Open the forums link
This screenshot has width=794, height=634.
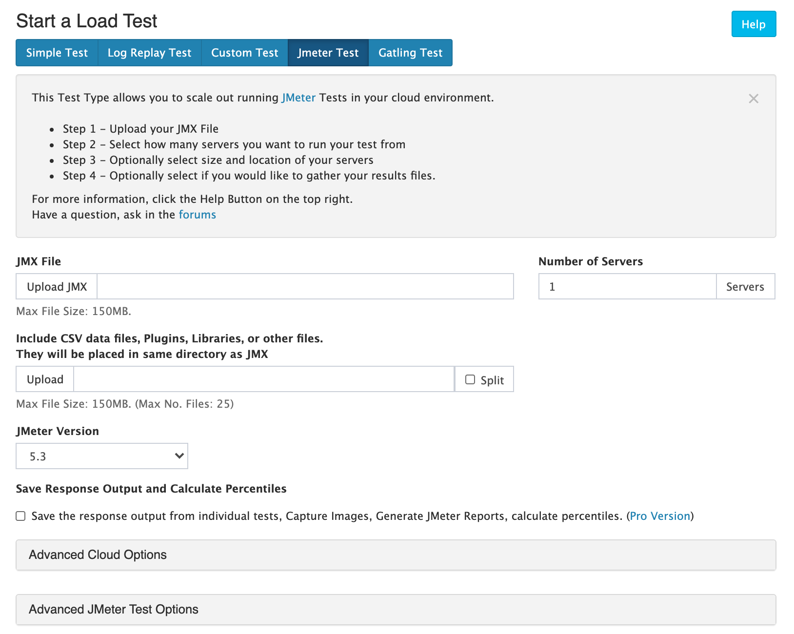(198, 215)
